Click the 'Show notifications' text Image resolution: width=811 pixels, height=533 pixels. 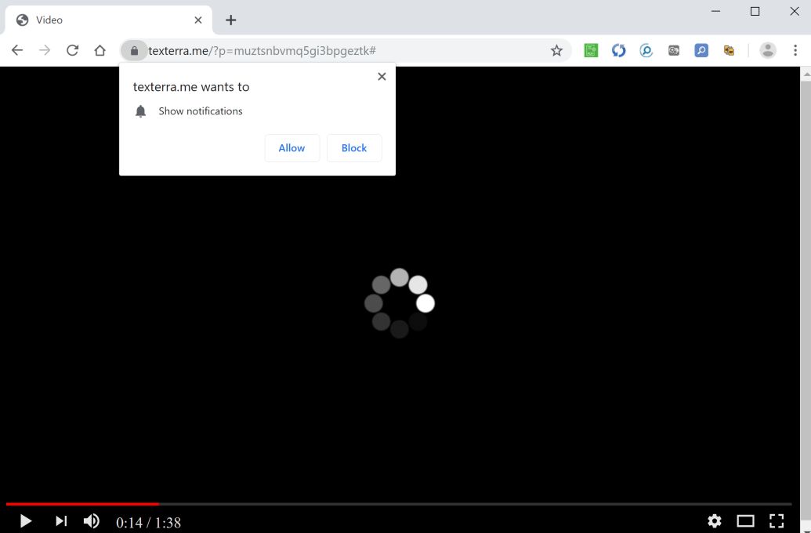pos(200,111)
